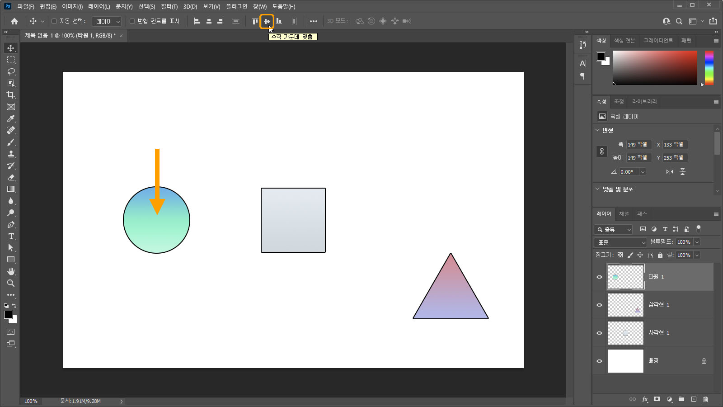
Task: Click the create new layer icon
Action: (x=694, y=399)
